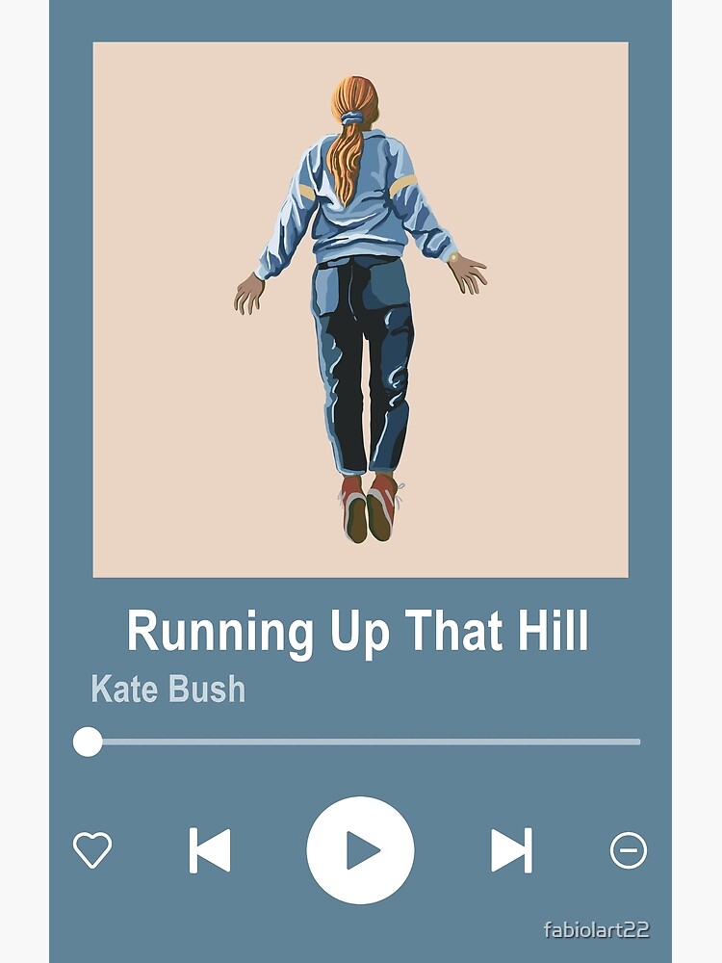
Task: Click the blue scrunchie on the ponytail
Action: (350, 117)
